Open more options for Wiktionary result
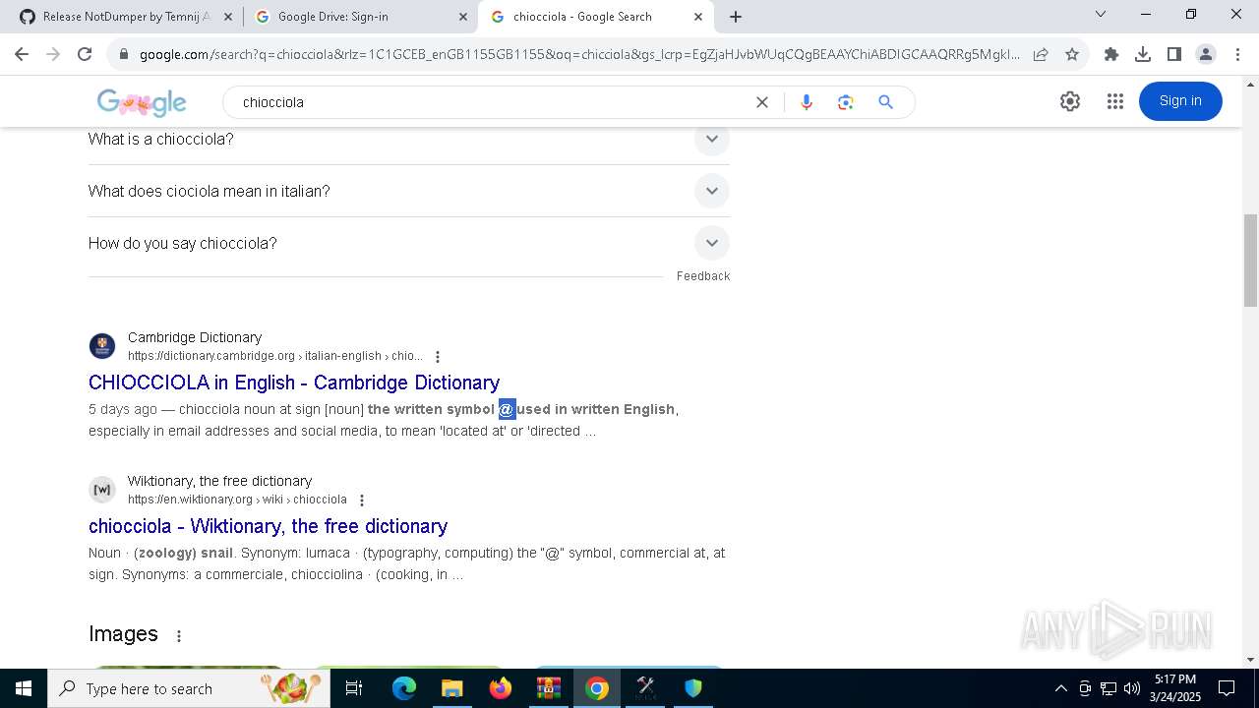This screenshot has height=708, width=1259. [362, 501]
